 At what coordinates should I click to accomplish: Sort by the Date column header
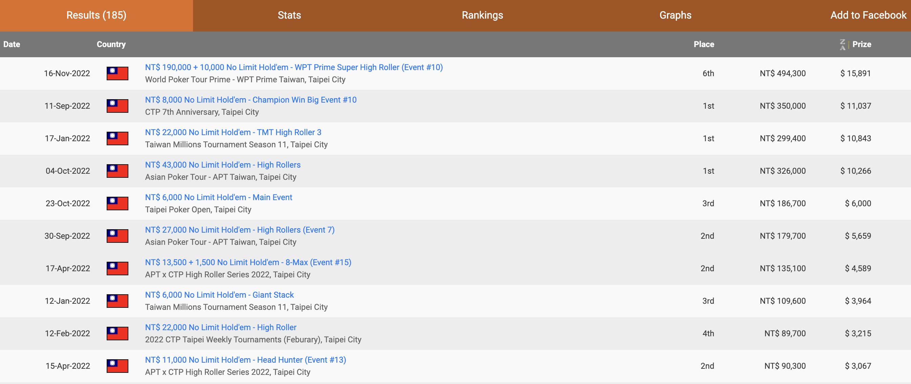pos(12,45)
